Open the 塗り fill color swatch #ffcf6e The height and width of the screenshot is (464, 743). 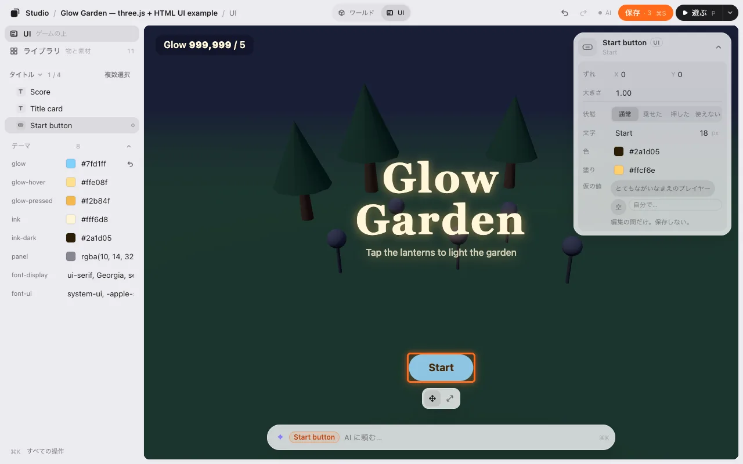coord(619,170)
